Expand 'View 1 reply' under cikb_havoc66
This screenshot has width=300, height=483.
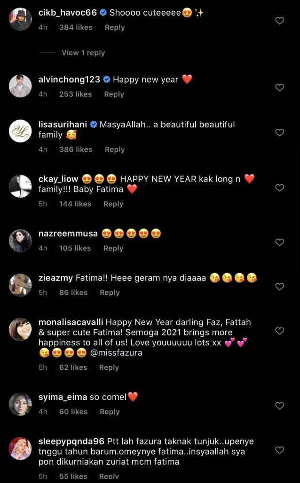coord(83,53)
